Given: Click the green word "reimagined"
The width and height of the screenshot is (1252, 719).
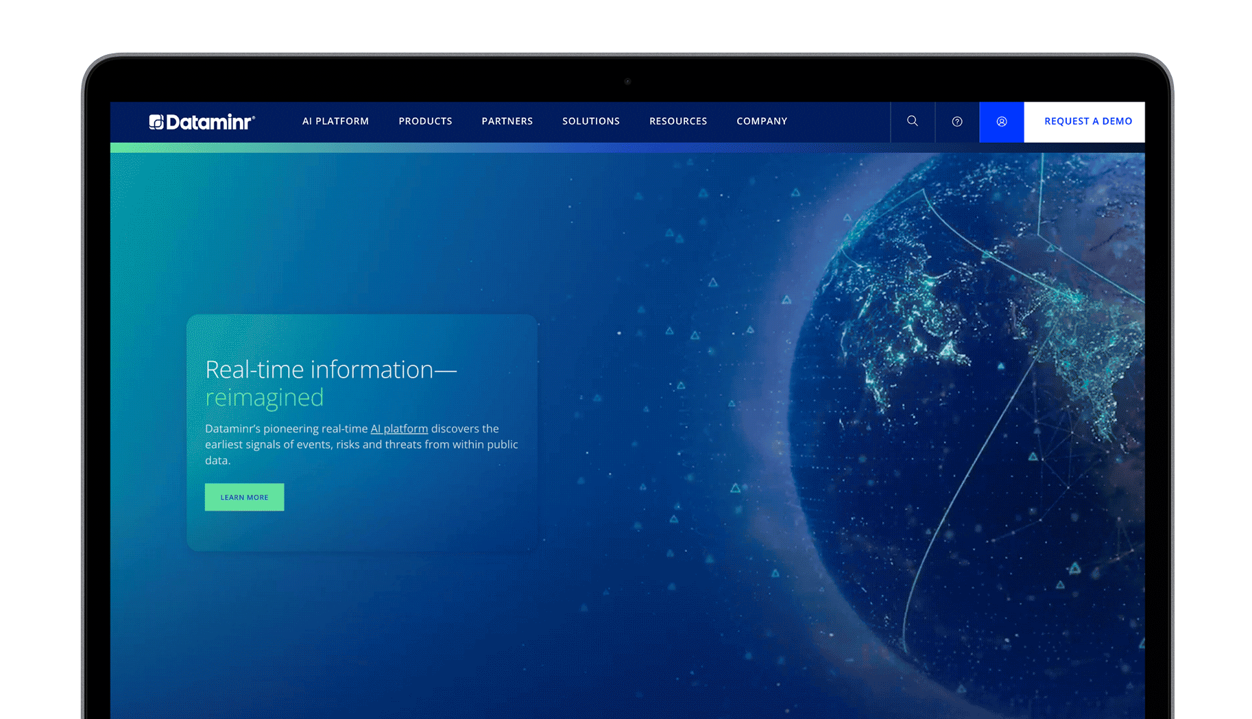Looking at the screenshot, I should 264,398.
